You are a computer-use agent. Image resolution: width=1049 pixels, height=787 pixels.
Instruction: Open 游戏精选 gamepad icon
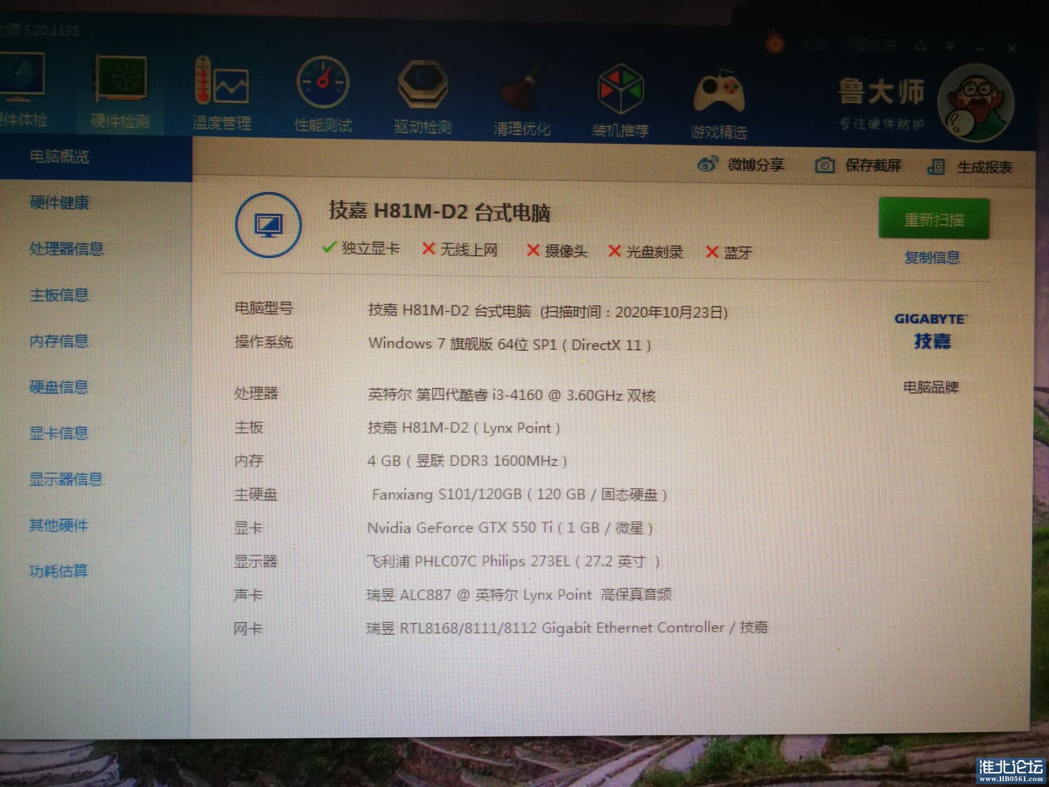tap(718, 92)
